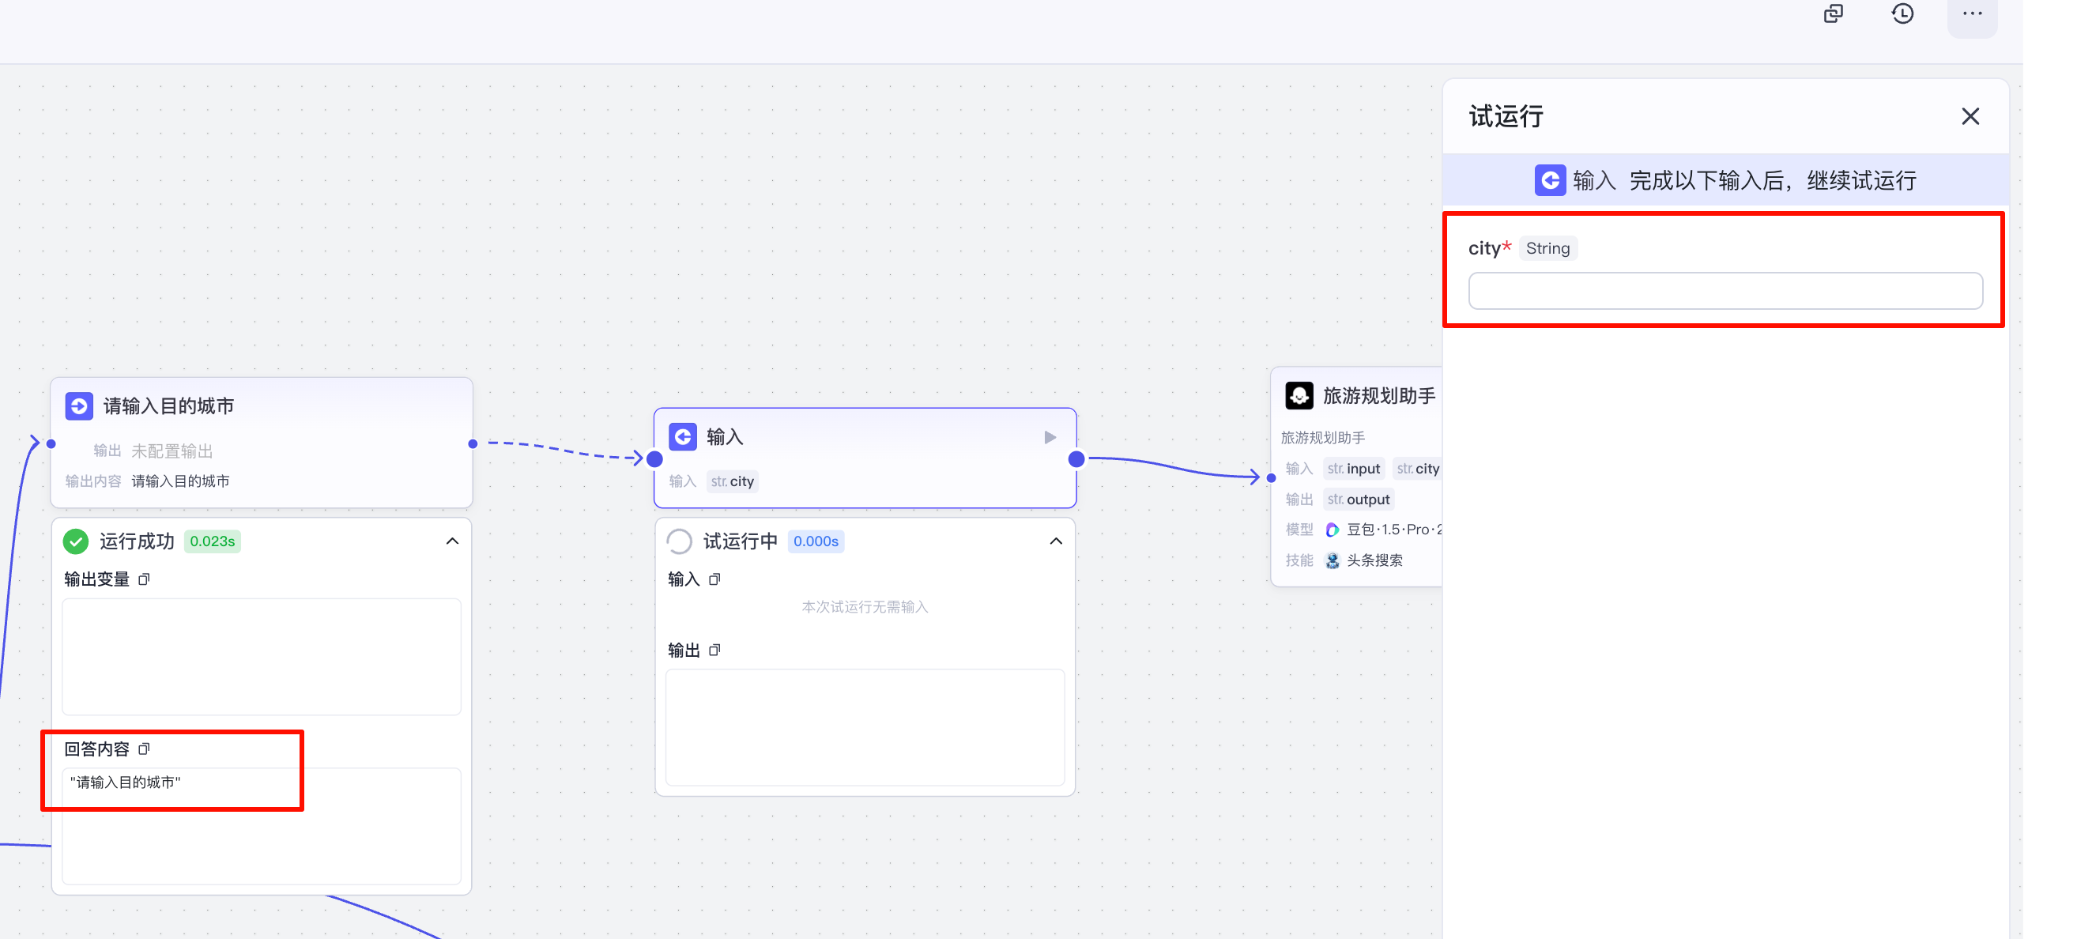The height and width of the screenshot is (939, 2077).
Task: Close the 试运行 side panel
Action: coord(1970,117)
